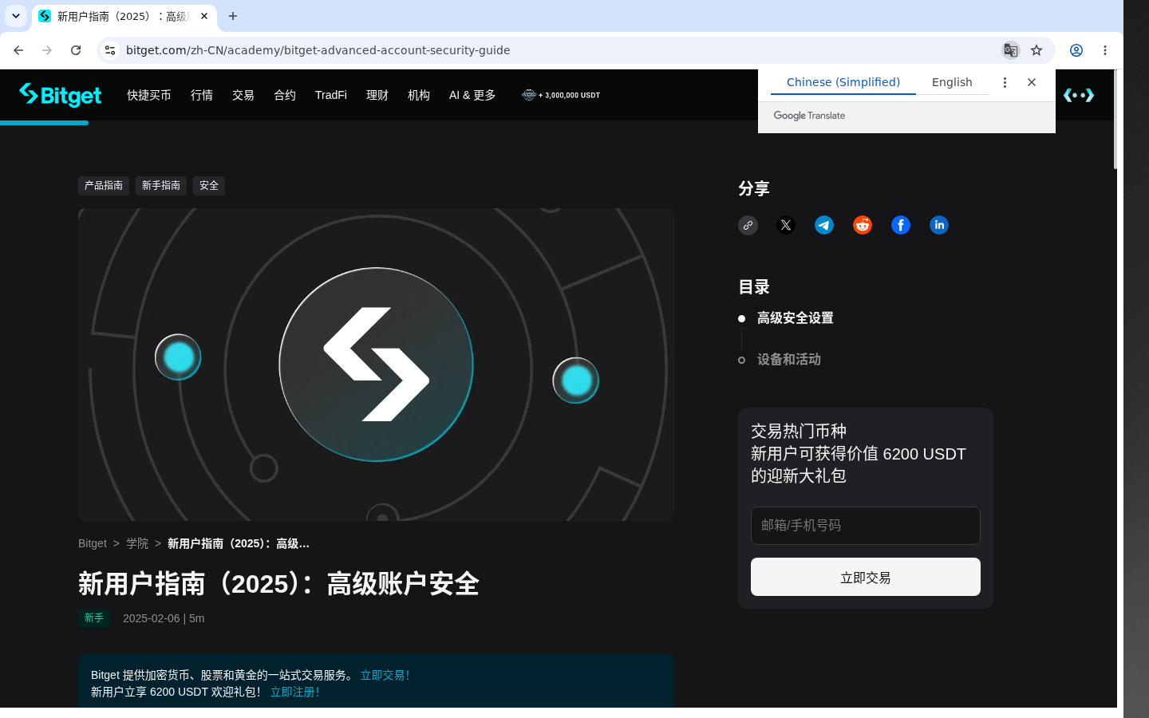Open TradFi menu

click(331, 95)
